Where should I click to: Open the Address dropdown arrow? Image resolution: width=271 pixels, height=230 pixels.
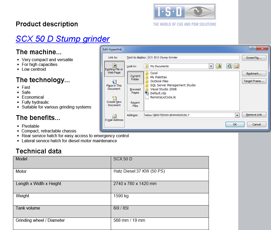pyautogui.click(x=237, y=115)
